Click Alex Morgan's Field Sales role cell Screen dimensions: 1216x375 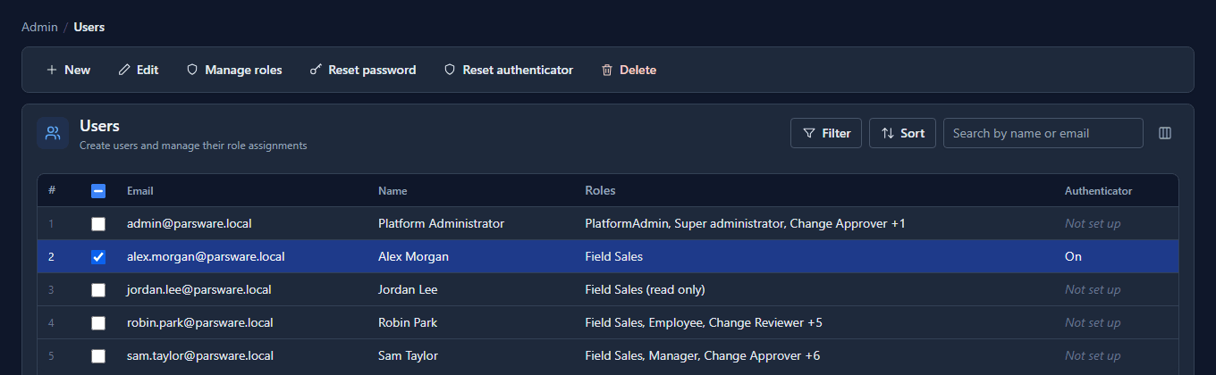click(613, 257)
